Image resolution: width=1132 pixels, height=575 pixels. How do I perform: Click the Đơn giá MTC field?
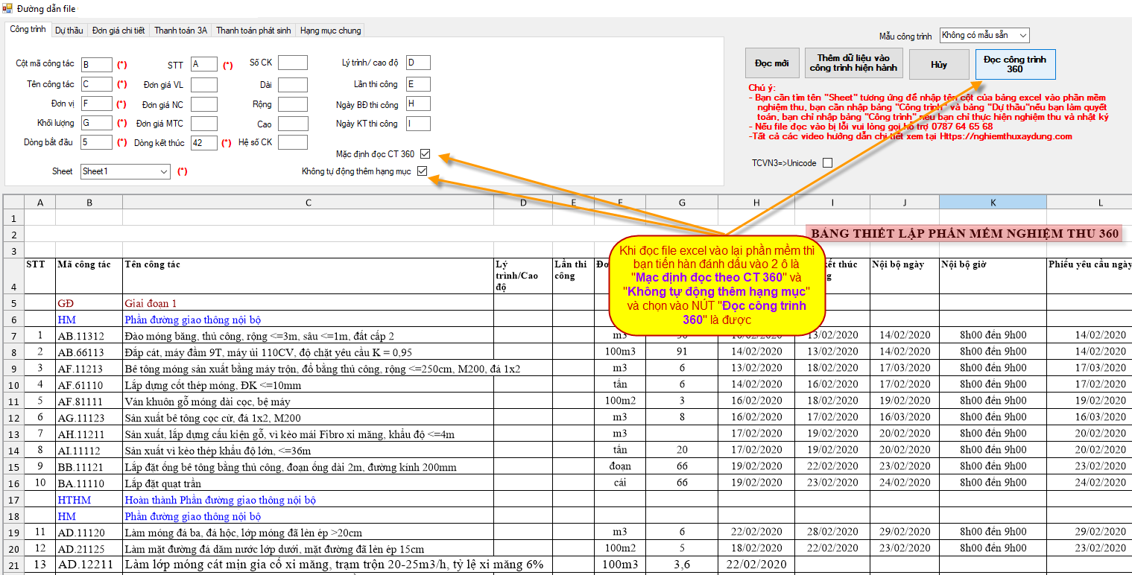click(x=204, y=123)
